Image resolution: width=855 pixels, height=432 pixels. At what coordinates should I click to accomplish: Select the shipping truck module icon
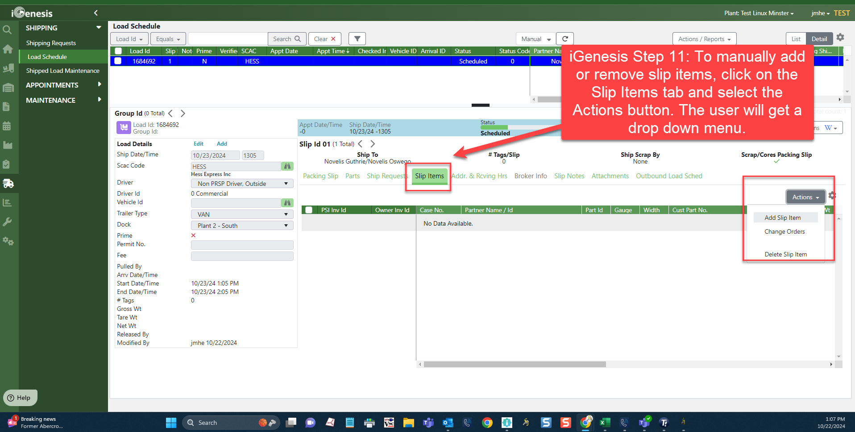pyautogui.click(x=8, y=183)
